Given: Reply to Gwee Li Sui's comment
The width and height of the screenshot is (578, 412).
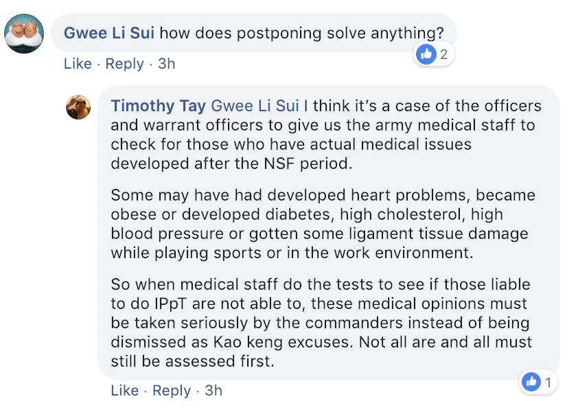Looking at the screenshot, I should [125, 64].
